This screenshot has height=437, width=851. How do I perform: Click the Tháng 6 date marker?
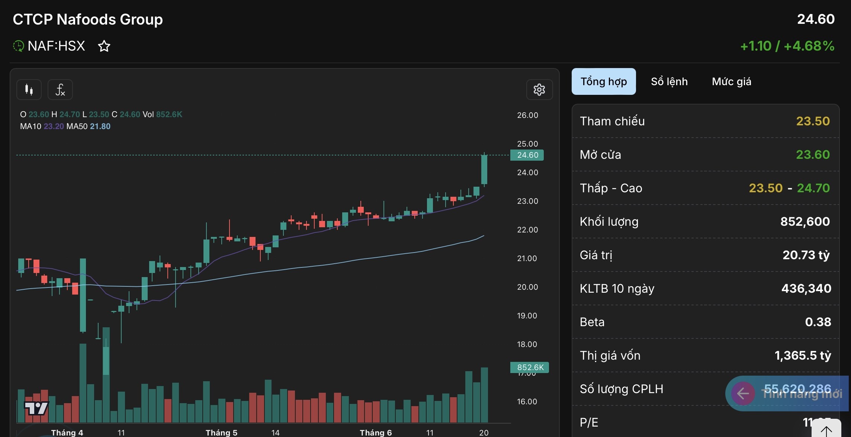coord(376,433)
